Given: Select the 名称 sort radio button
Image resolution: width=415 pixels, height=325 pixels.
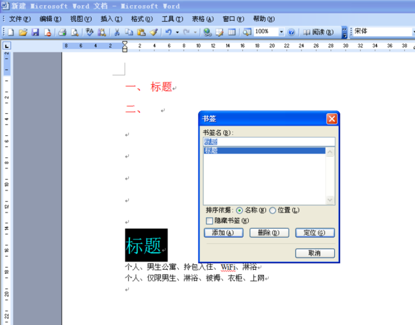Looking at the screenshot, I should tap(239, 210).
